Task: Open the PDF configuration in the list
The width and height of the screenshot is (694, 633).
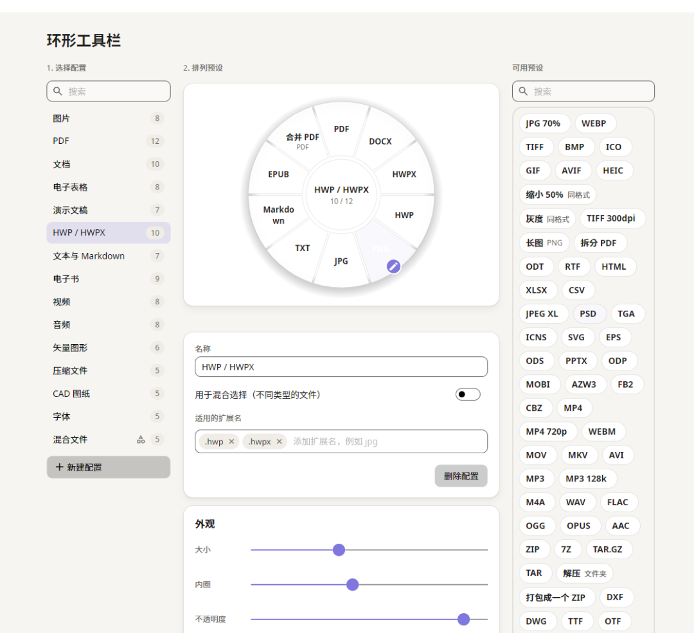Action: coord(109,141)
